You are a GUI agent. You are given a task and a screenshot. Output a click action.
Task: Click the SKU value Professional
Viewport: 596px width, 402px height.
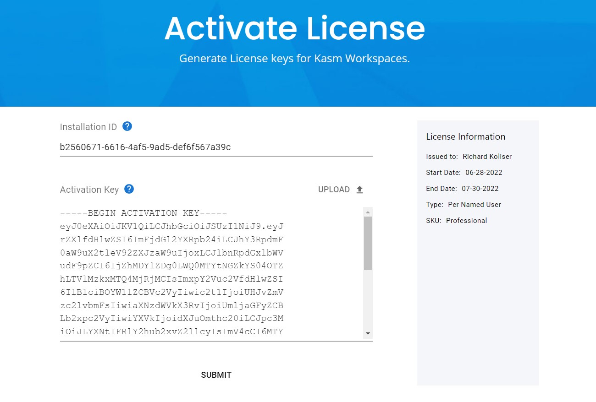pyautogui.click(x=466, y=221)
